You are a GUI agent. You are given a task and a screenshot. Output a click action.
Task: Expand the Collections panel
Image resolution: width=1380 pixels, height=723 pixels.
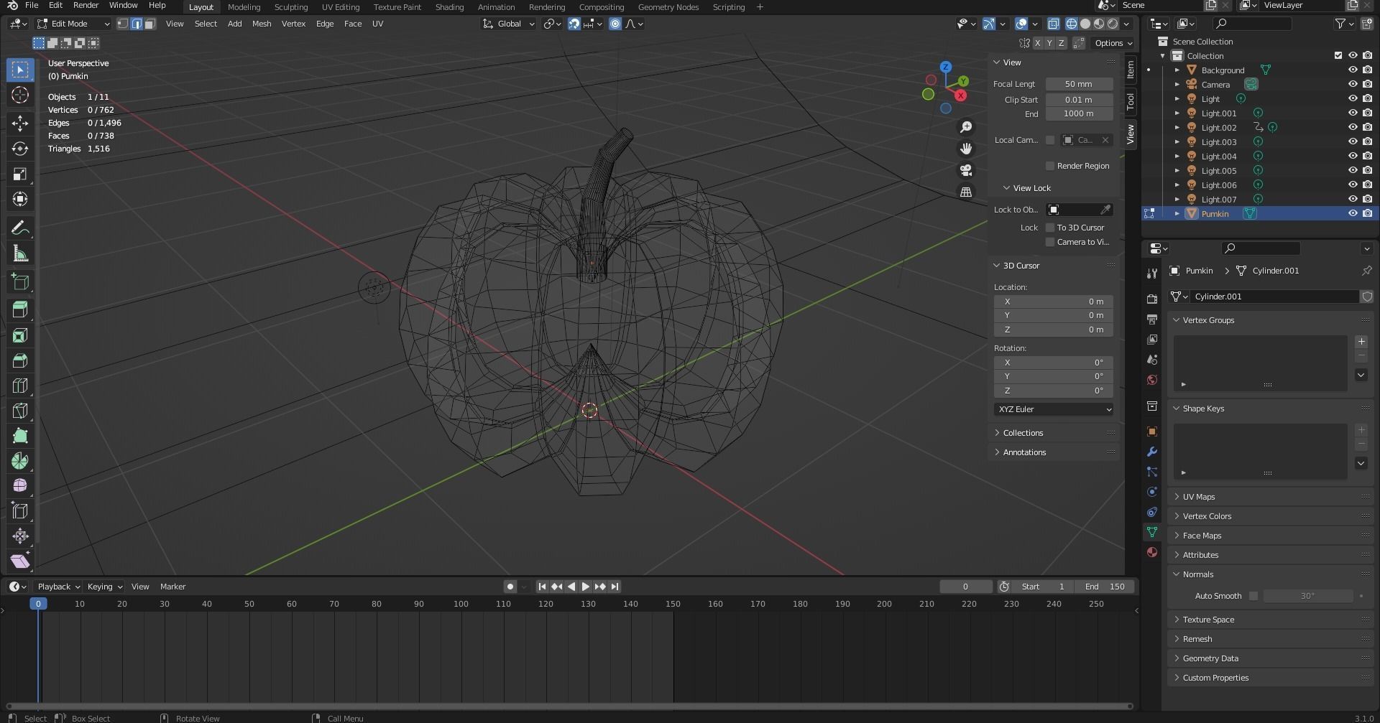1054,433
